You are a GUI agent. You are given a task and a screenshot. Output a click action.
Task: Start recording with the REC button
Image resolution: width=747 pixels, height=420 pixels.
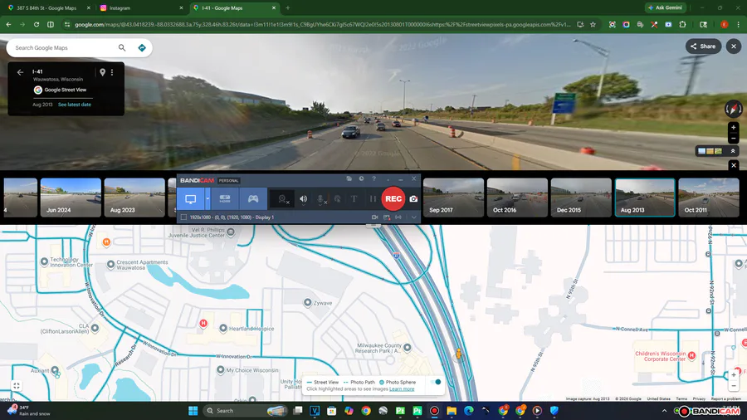[393, 199]
